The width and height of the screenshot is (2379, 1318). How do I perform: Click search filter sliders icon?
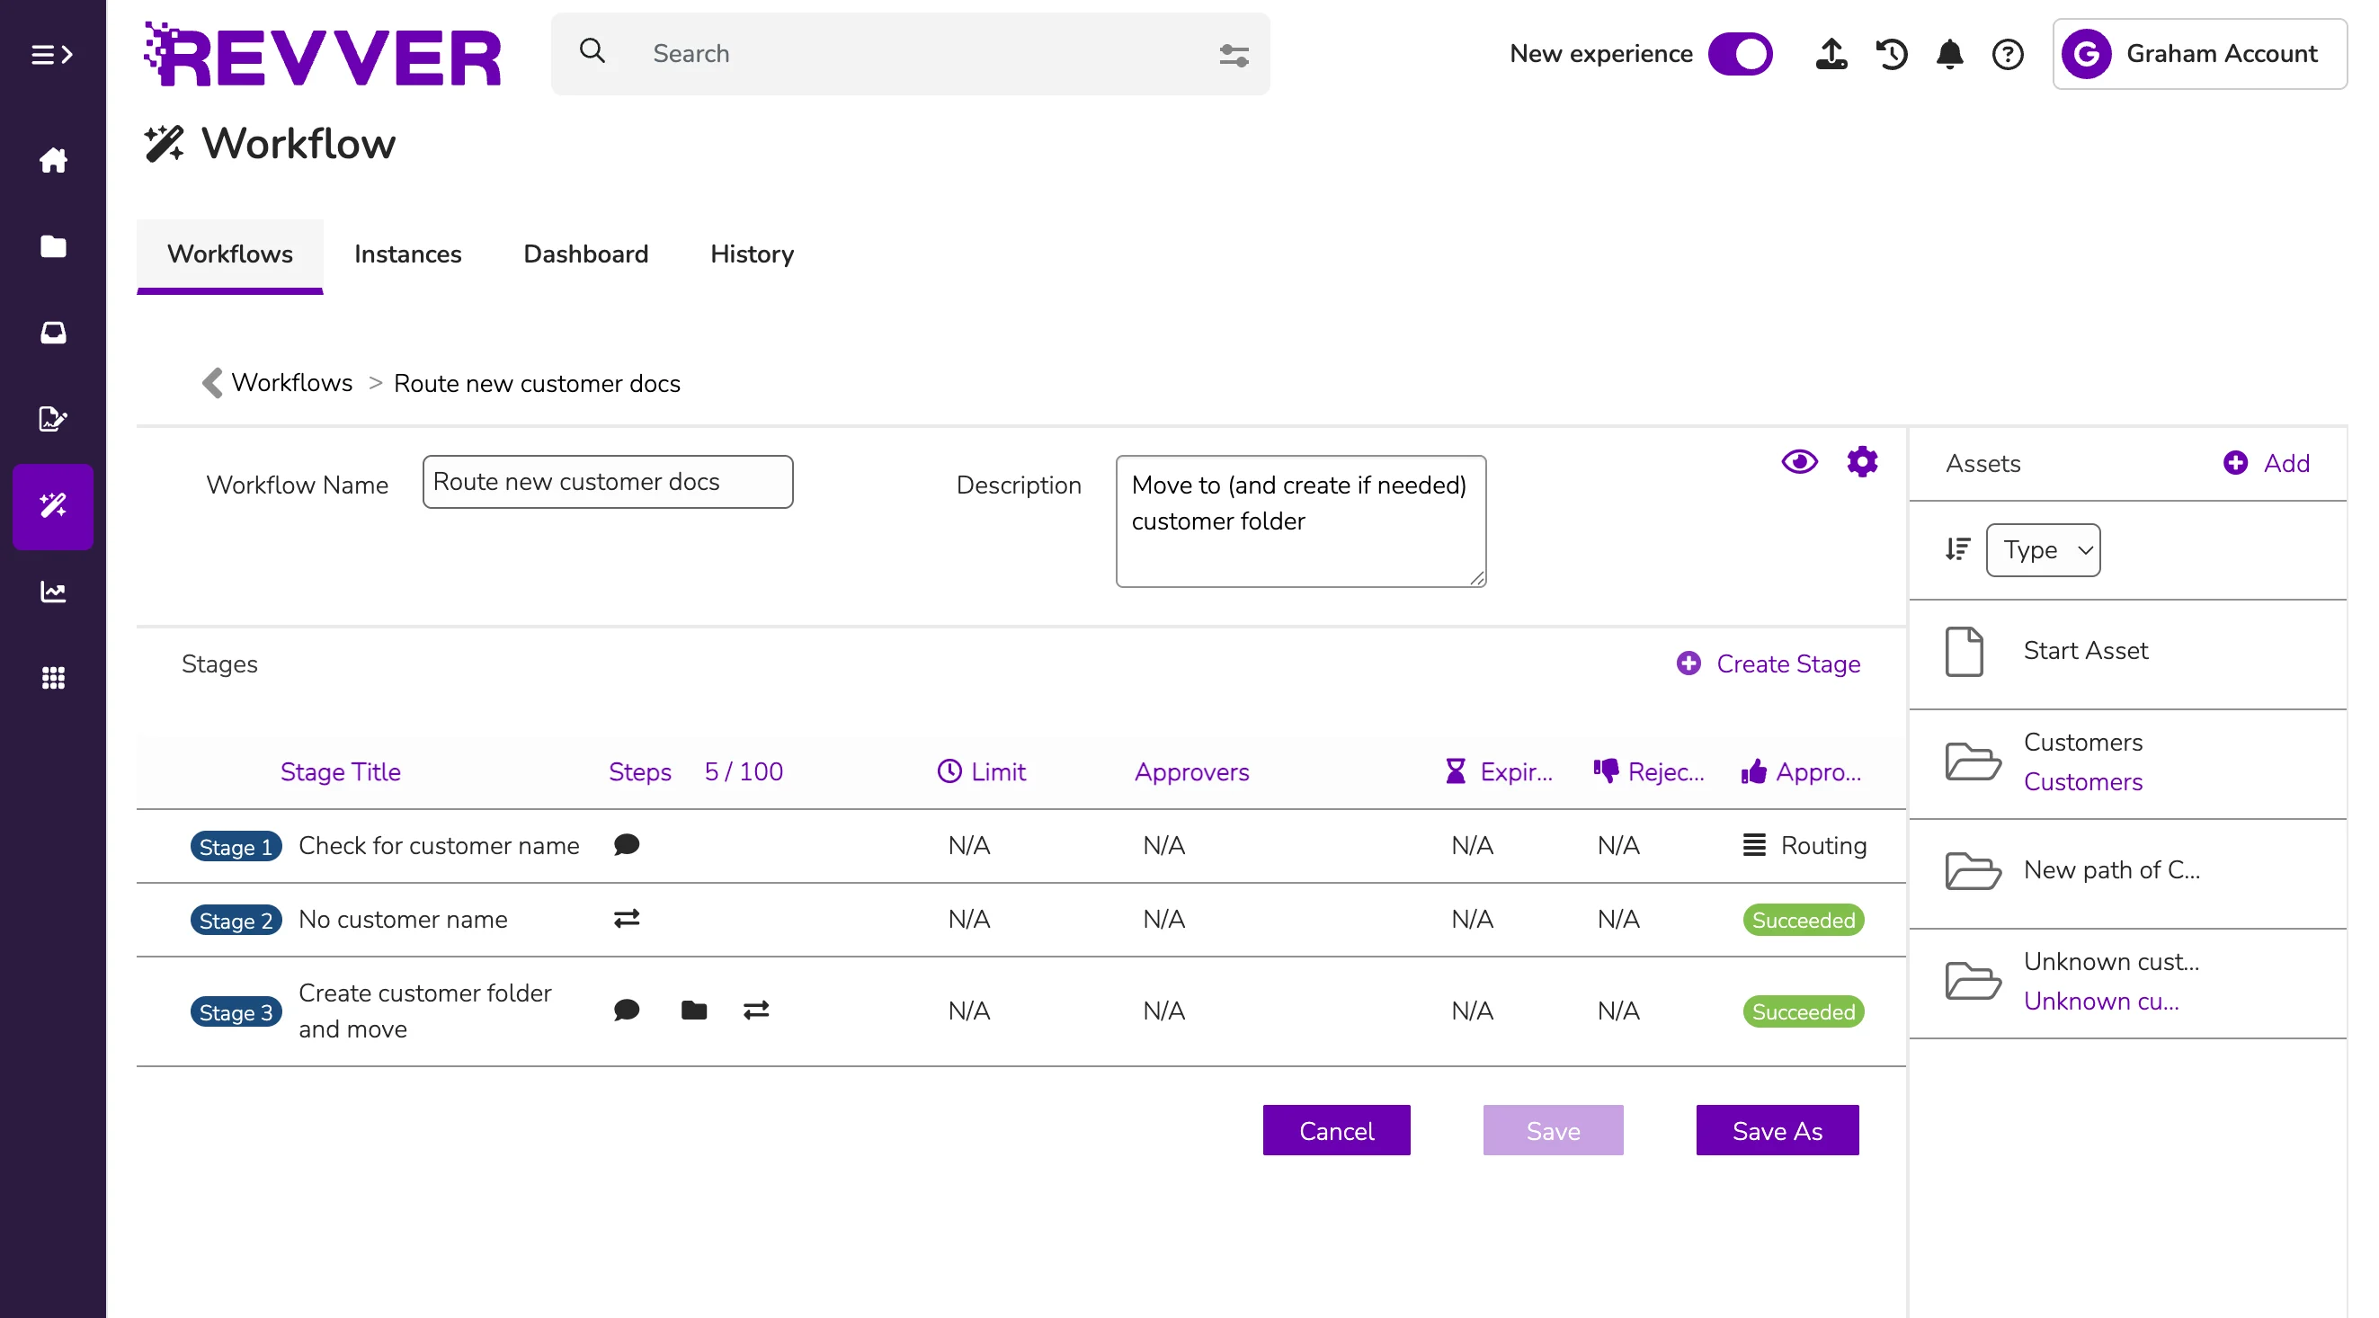tap(1234, 56)
